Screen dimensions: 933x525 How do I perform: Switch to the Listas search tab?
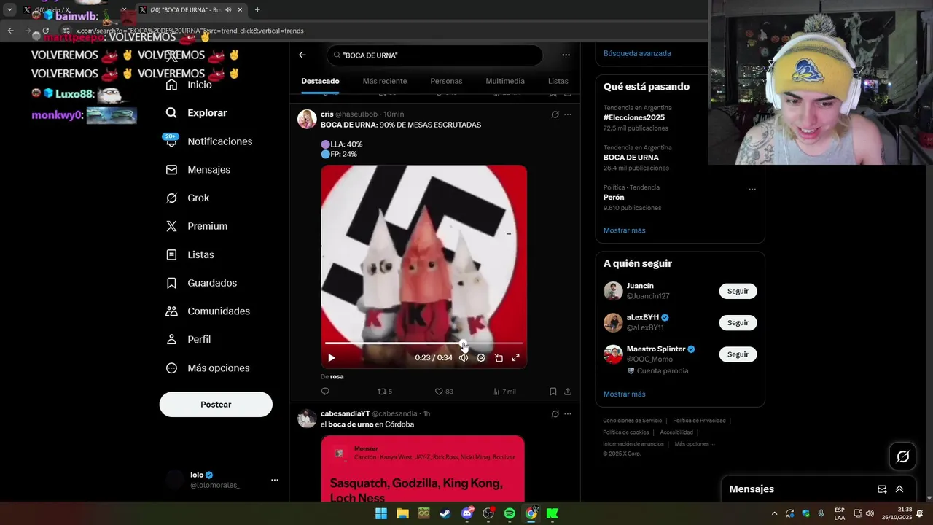(558, 81)
